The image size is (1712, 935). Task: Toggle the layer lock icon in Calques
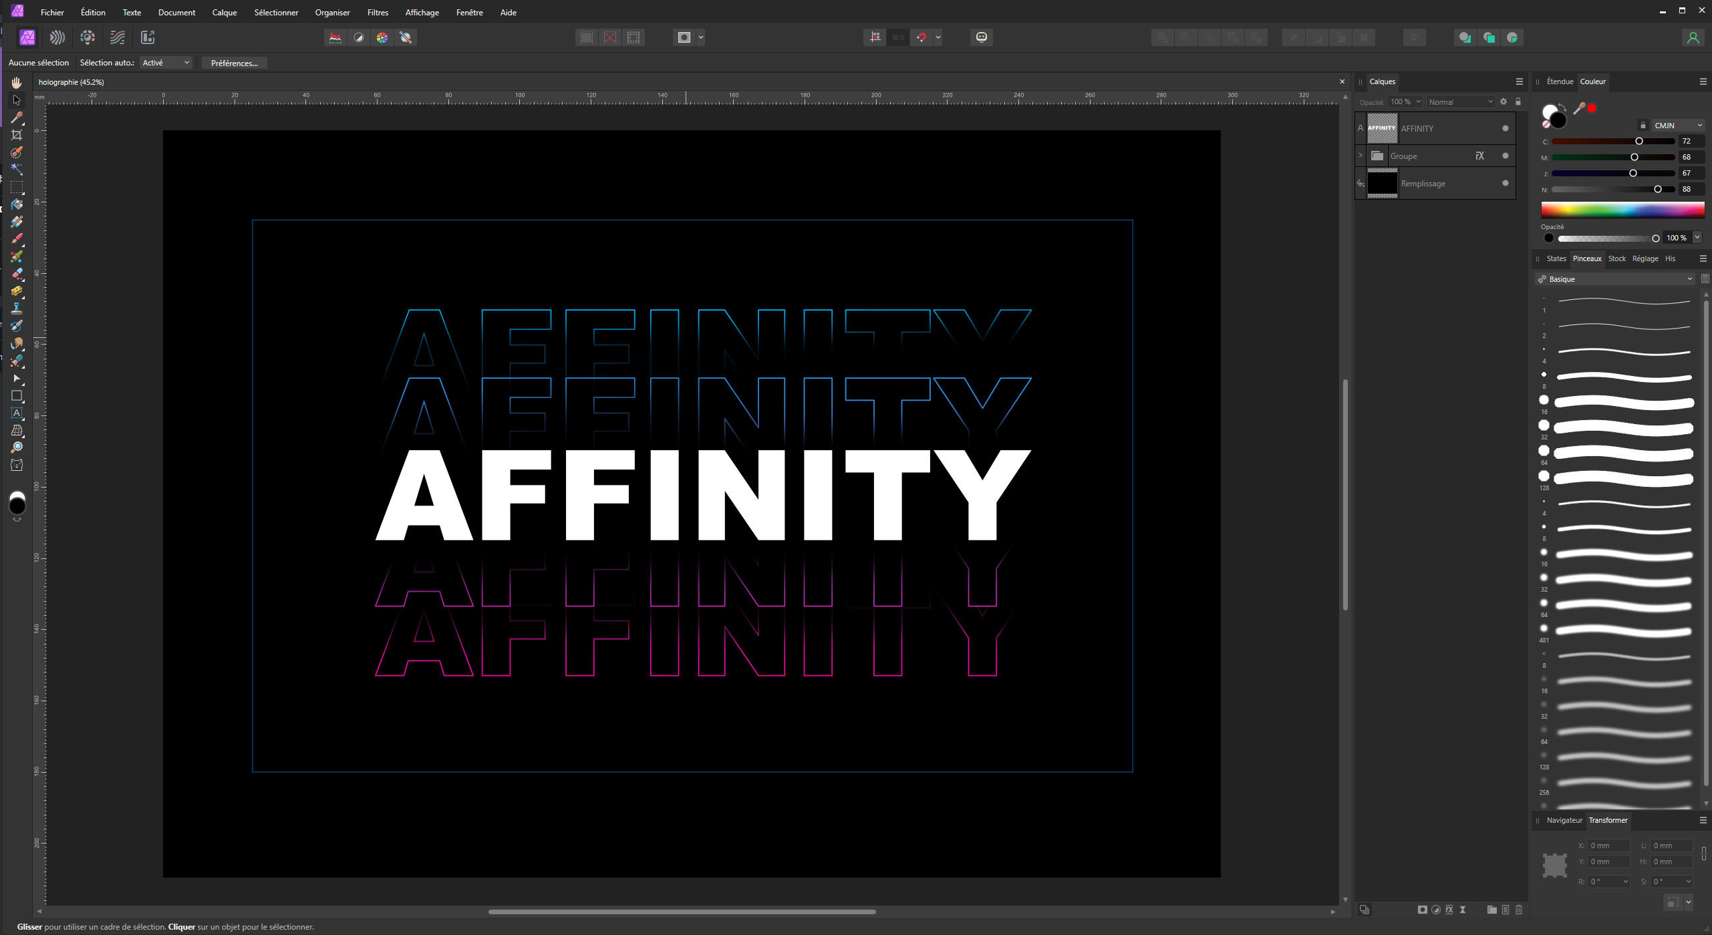[x=1518, y=102]
